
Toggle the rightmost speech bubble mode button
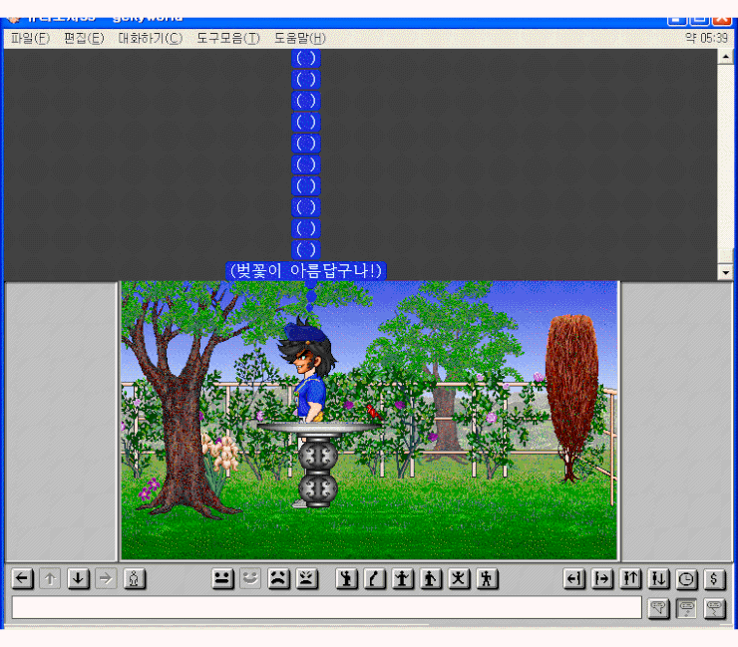coord(714,608)
